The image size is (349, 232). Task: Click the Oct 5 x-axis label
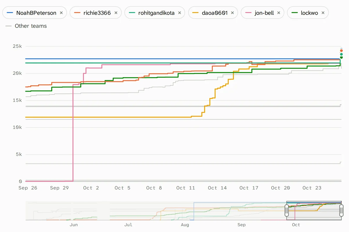[122, 188]
